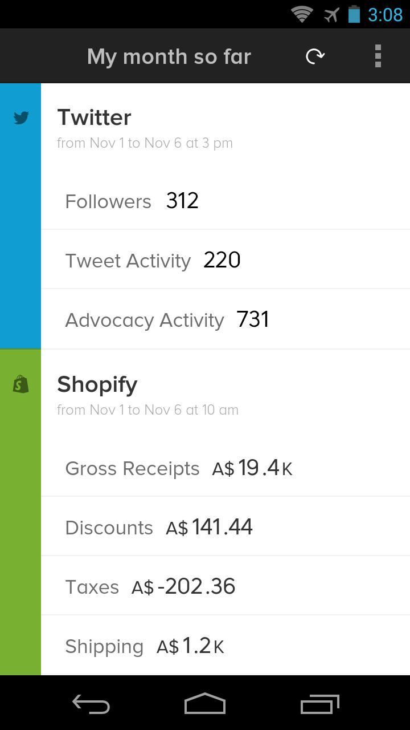Open the three-dot overflow menu
Viewport: 410px width, 730px height.
click(x=378, y=56)
